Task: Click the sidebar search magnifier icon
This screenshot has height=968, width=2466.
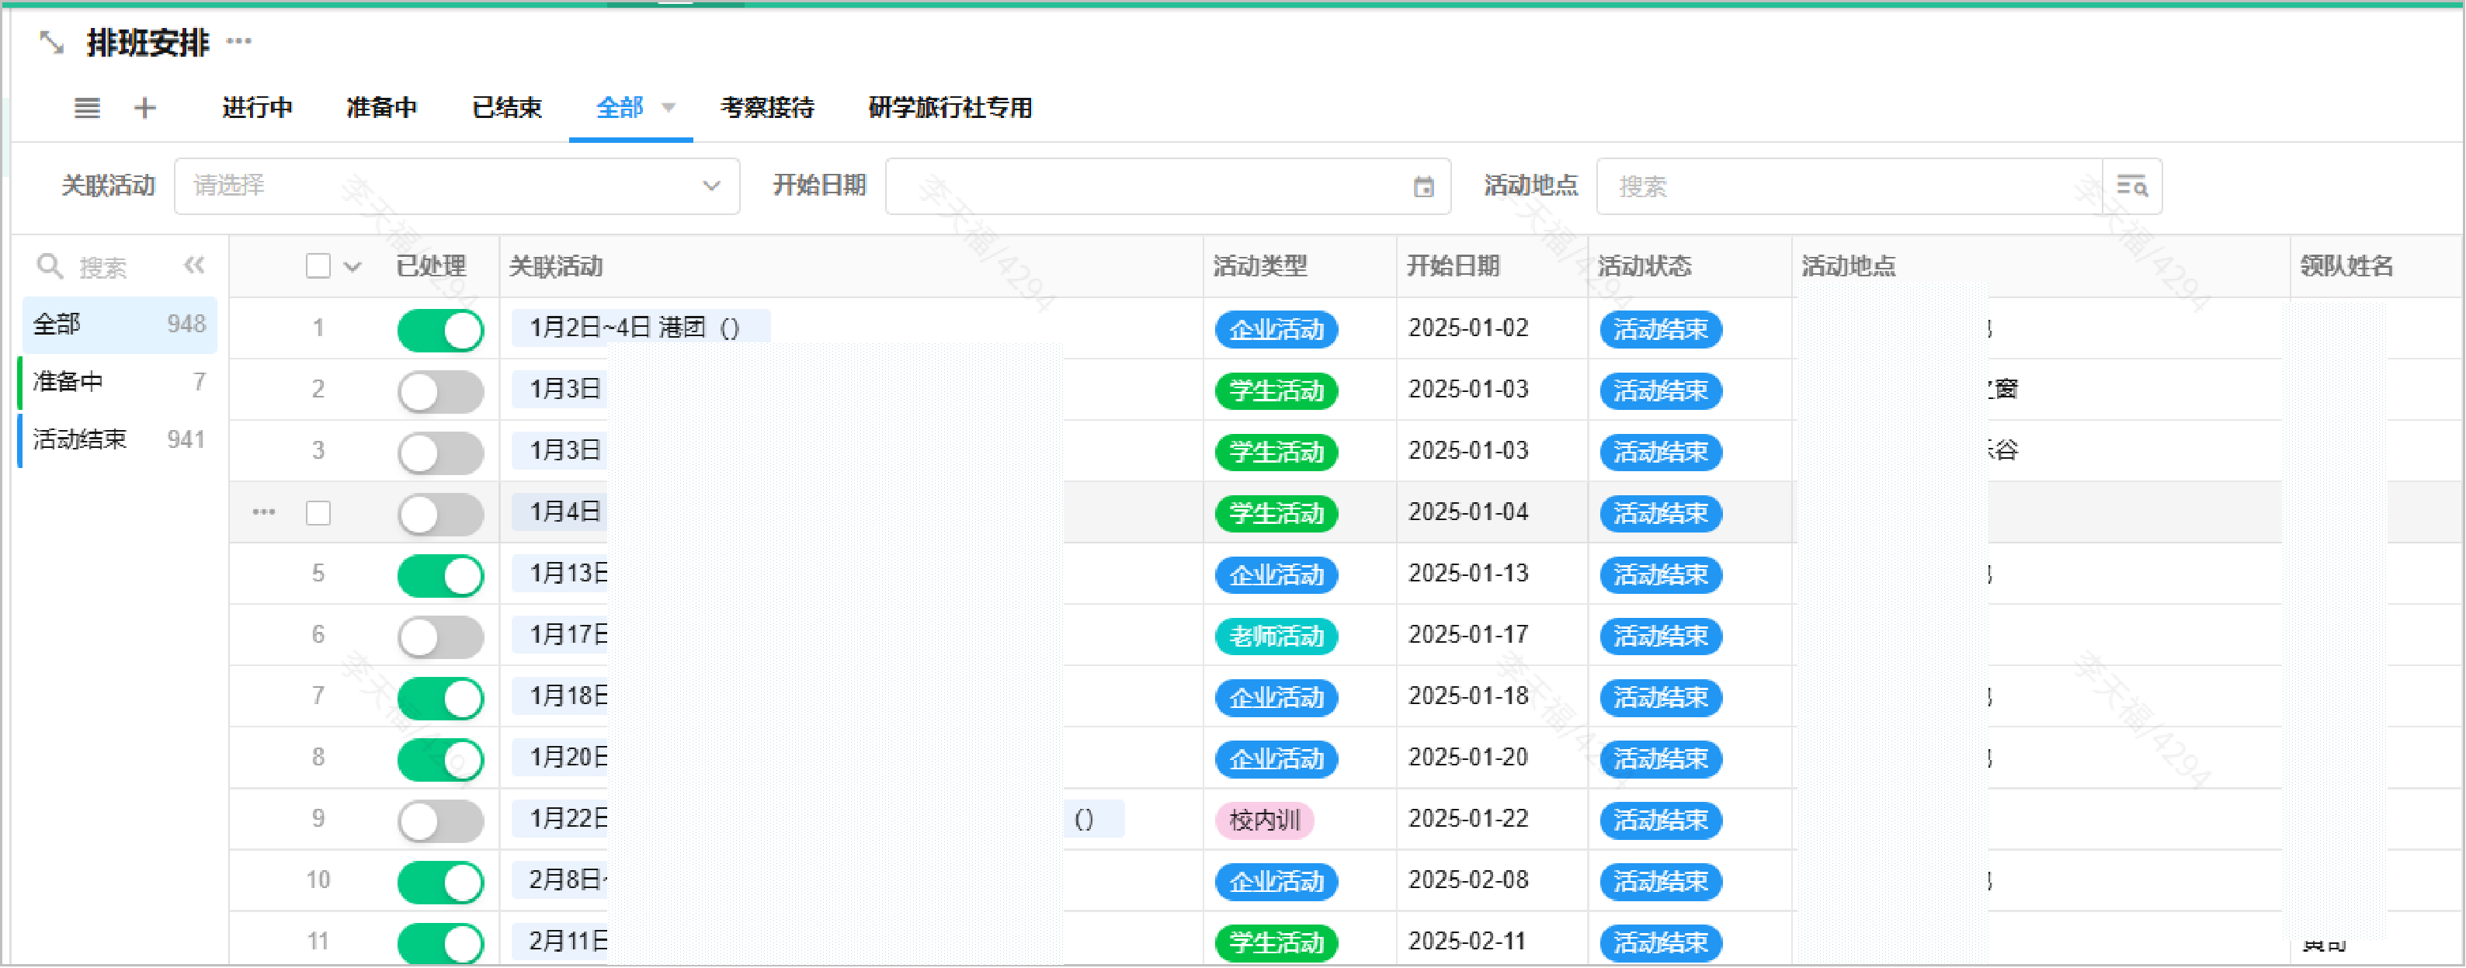Action: coord(49,266)
